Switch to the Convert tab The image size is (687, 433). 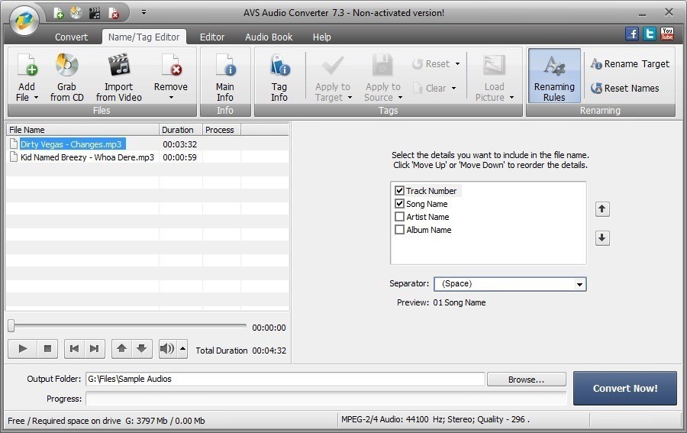pos(72,37)
